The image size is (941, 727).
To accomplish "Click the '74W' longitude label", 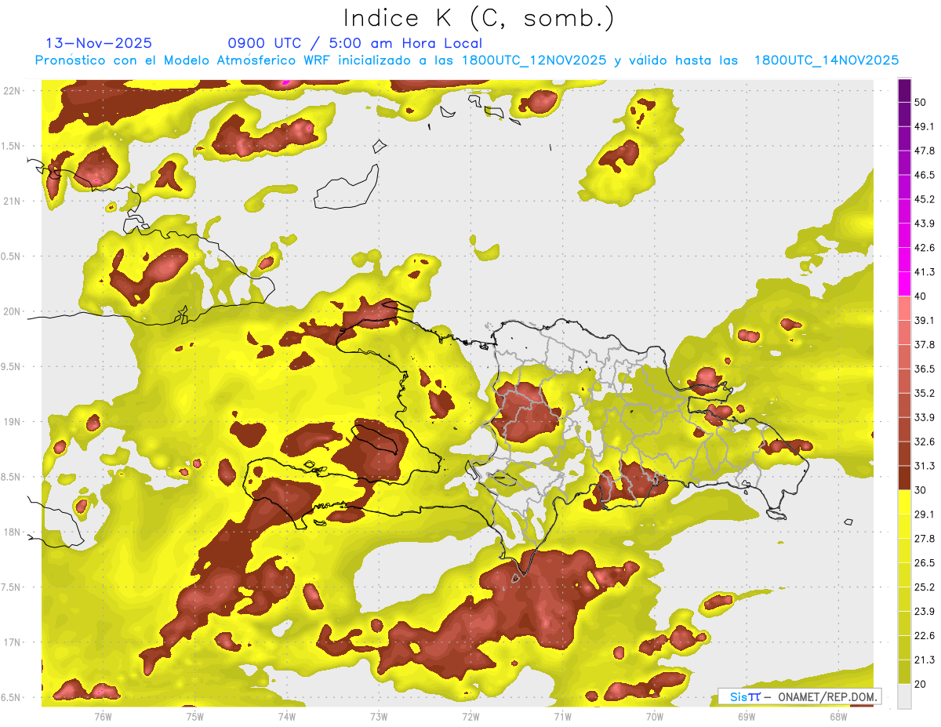I will (286, 716).
